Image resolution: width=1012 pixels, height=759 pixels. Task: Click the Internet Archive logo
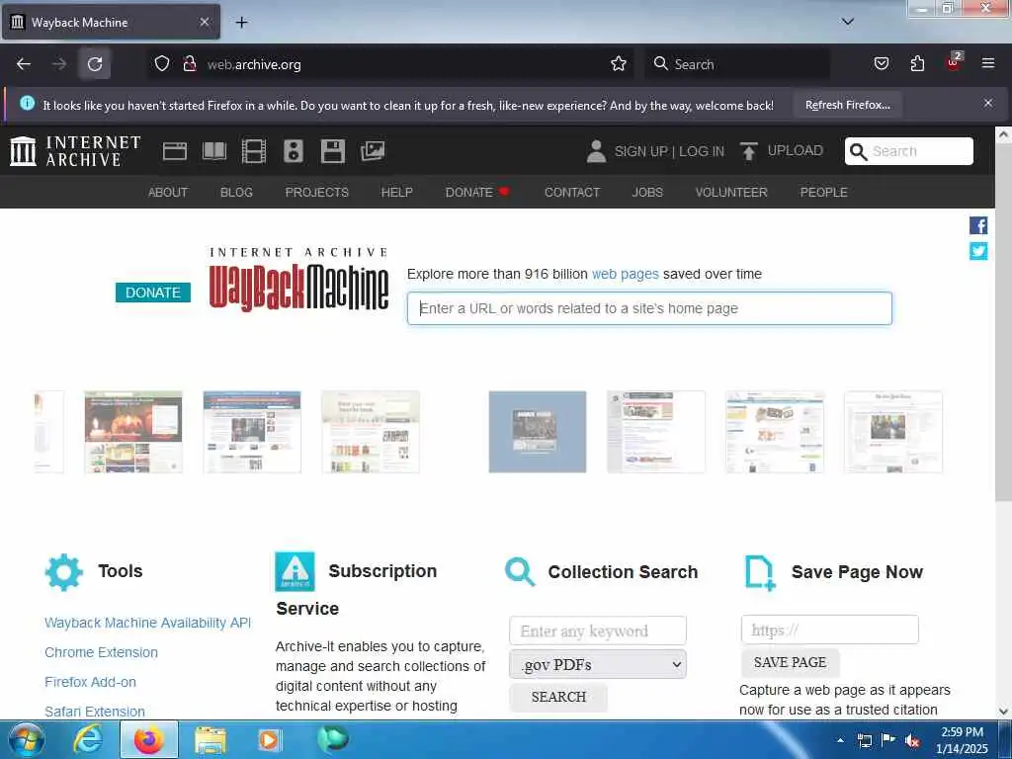(x=75, y=151)
